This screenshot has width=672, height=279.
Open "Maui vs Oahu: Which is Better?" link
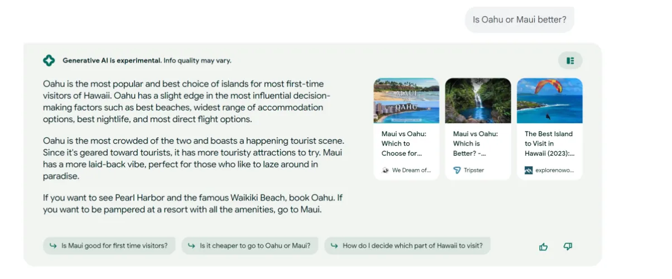pos(475,143)
